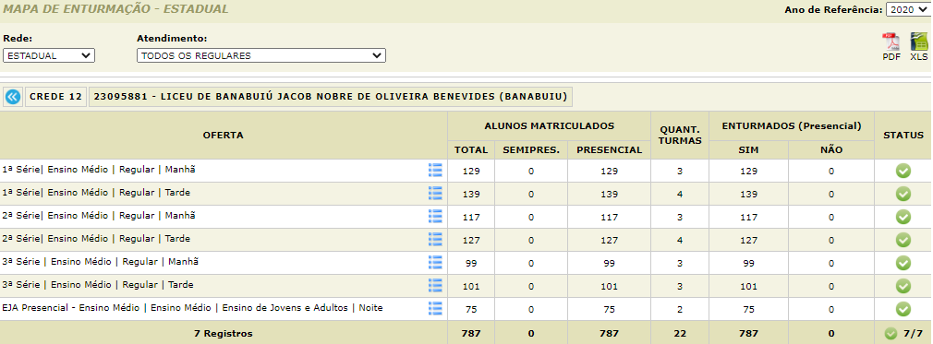The width and height of the screenshot is (933, 344).
Task: Open list icon for EJA Presencial Noite
Action: pos(436,308)
